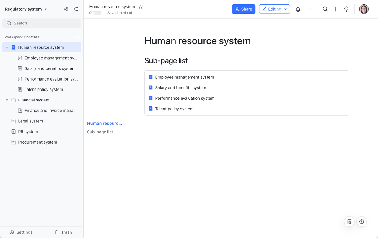This screenshot has width=378, height=238.
Task: Collapse the sidebar with the collapse icon
Action: click(x=76, y=9)
